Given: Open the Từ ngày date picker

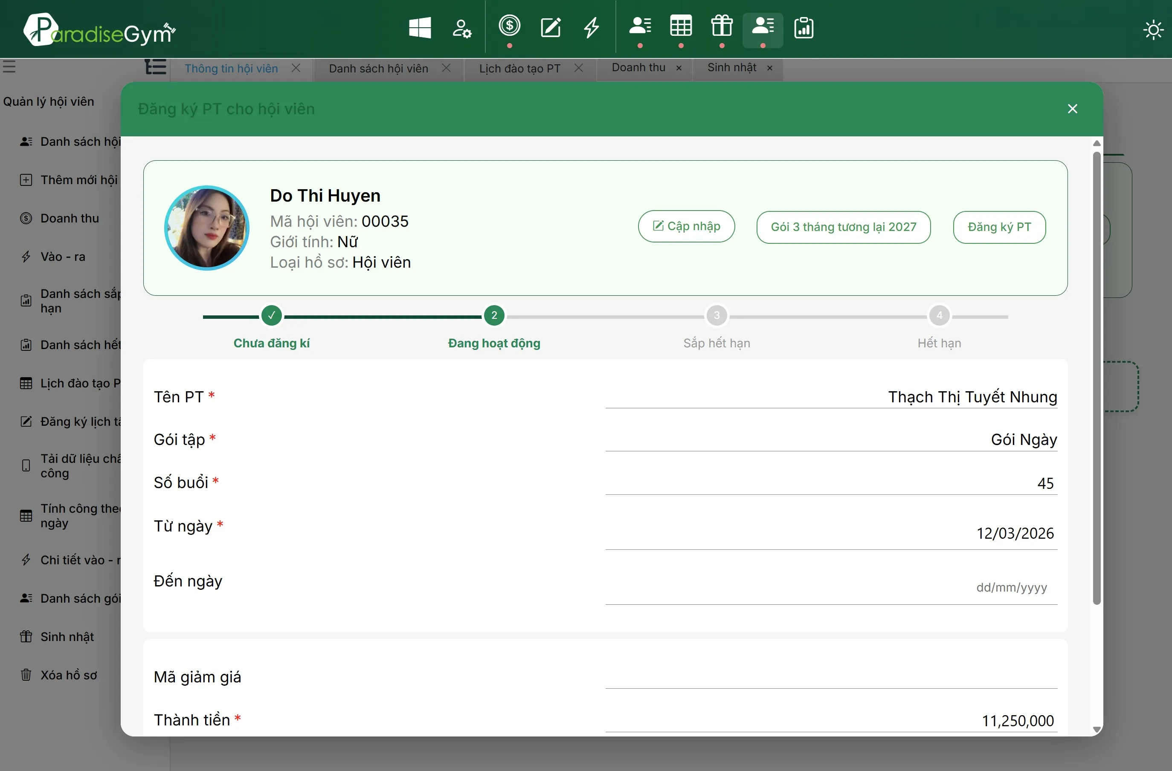Looking at the screenshot, I should [831, 533].
